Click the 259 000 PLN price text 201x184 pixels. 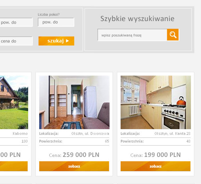click(81, 155)
